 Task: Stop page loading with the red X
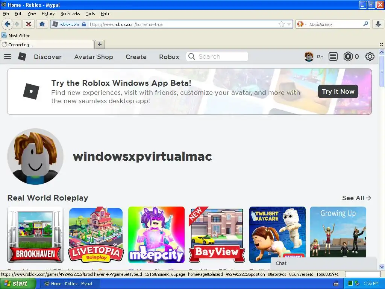(29, 24)
